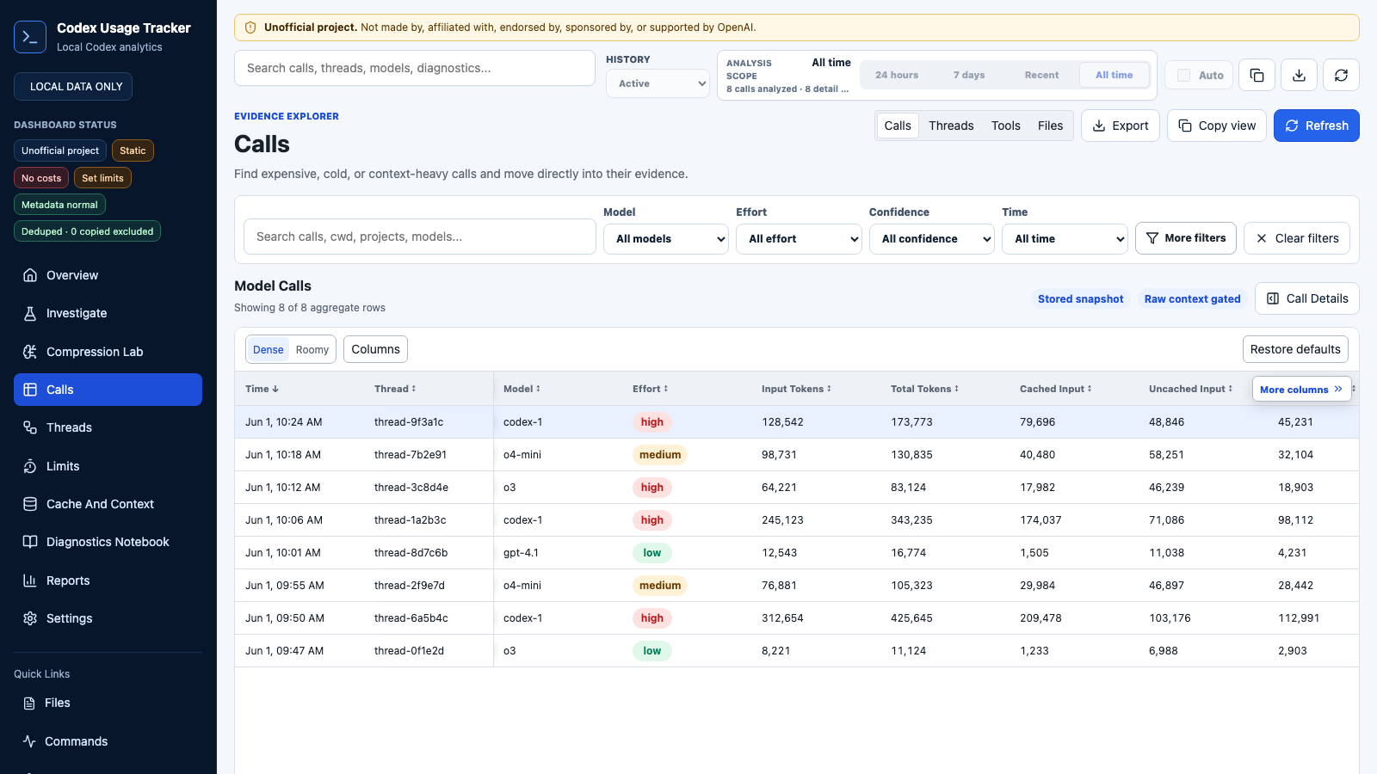Switch table density to Dense
Screen dimensions: 1377x774
[268, 350]
